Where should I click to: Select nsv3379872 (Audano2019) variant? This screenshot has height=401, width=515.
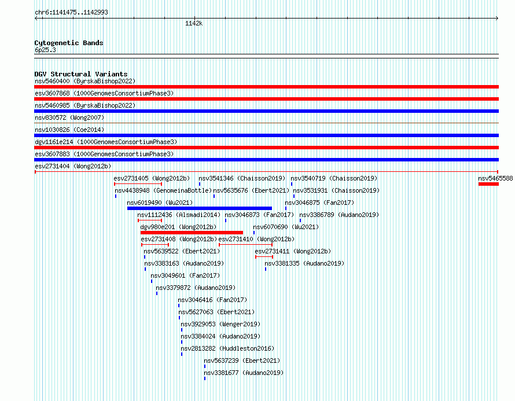point(196,288)
